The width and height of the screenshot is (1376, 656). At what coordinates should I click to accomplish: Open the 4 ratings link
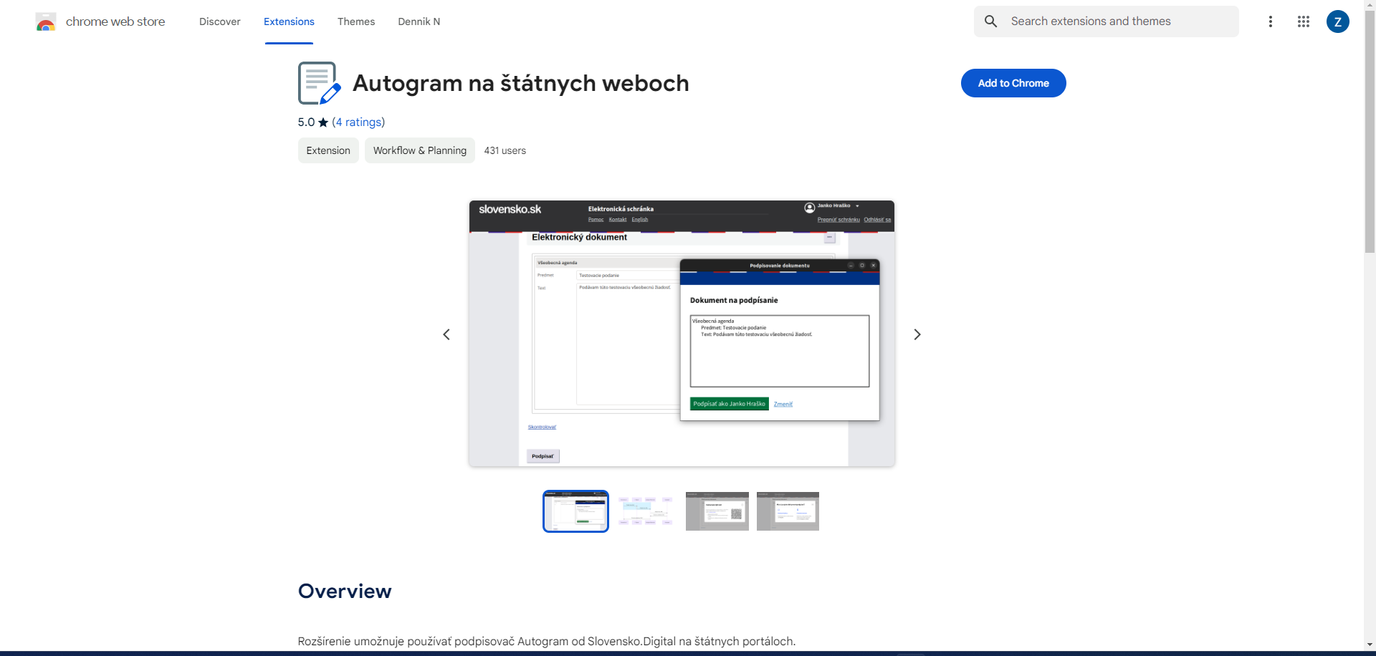pyautogui.click(x=358, y=122)
